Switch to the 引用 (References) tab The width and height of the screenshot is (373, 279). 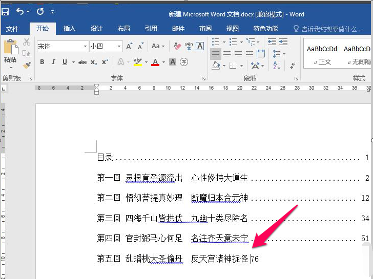click(x=151, y=29)
